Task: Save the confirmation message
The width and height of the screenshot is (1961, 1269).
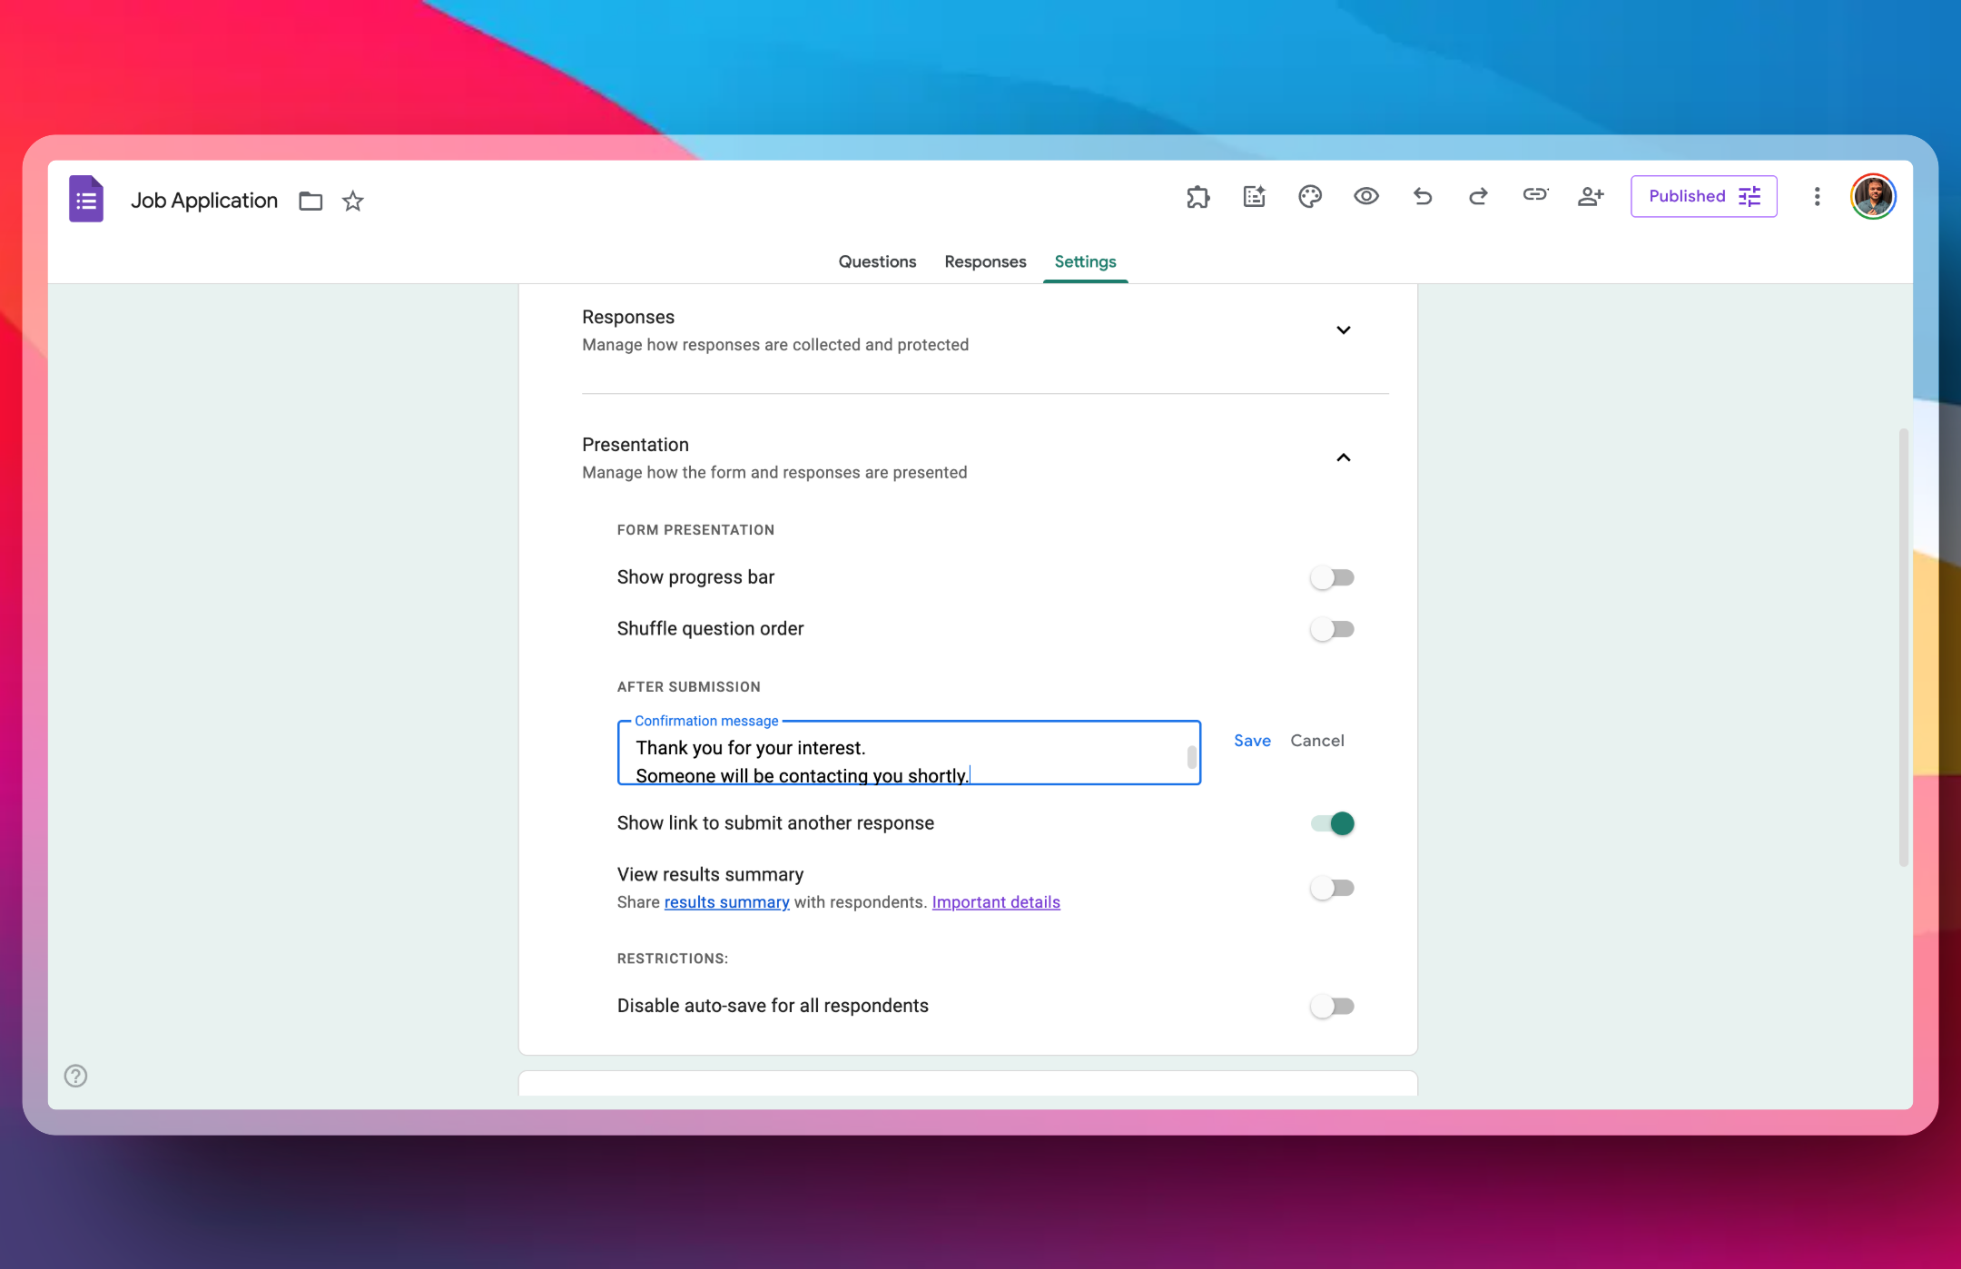Action: tap(1252, 741)
